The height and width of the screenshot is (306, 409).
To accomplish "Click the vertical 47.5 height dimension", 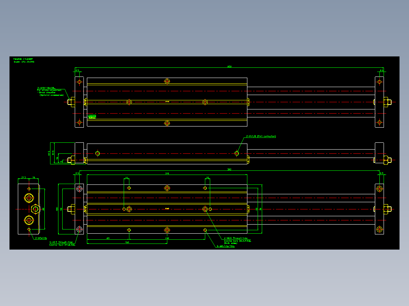I will click(x=49, y=153).
